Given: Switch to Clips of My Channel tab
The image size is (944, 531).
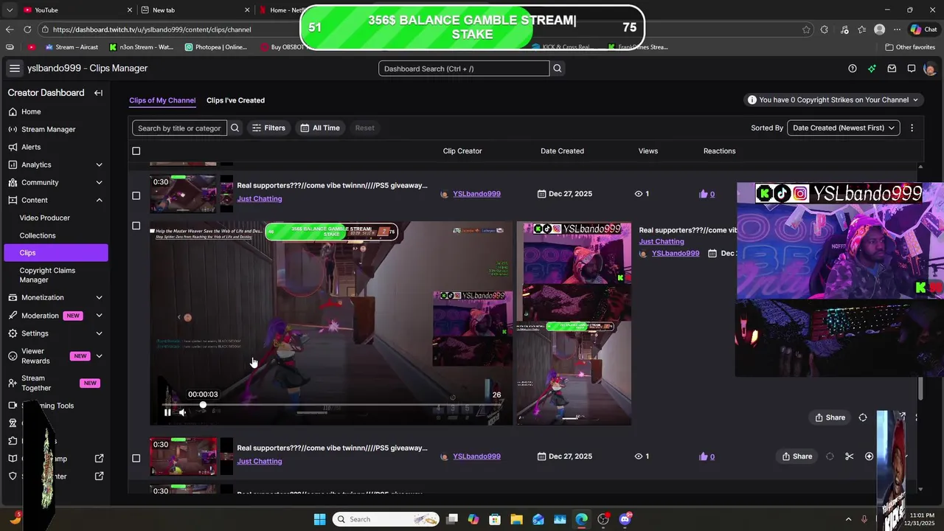Looking at the screenshot, I should 162,100.
